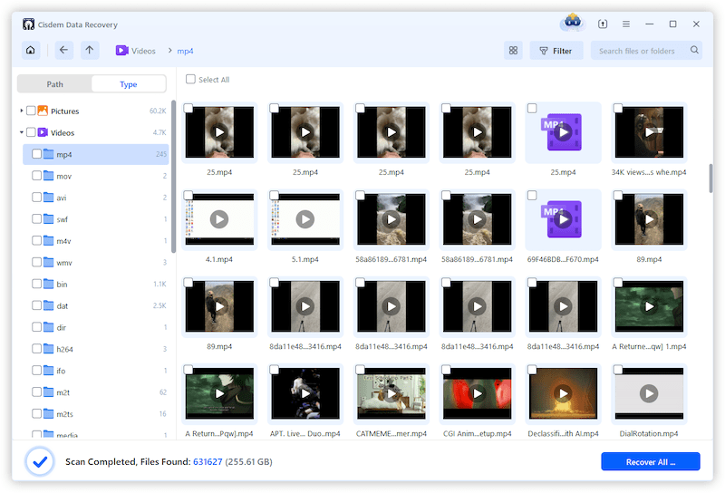Image resolution: width=725 pixels, height=493 pixels.
Task: Go back with the left arrow button
Action: pos(63,51)
